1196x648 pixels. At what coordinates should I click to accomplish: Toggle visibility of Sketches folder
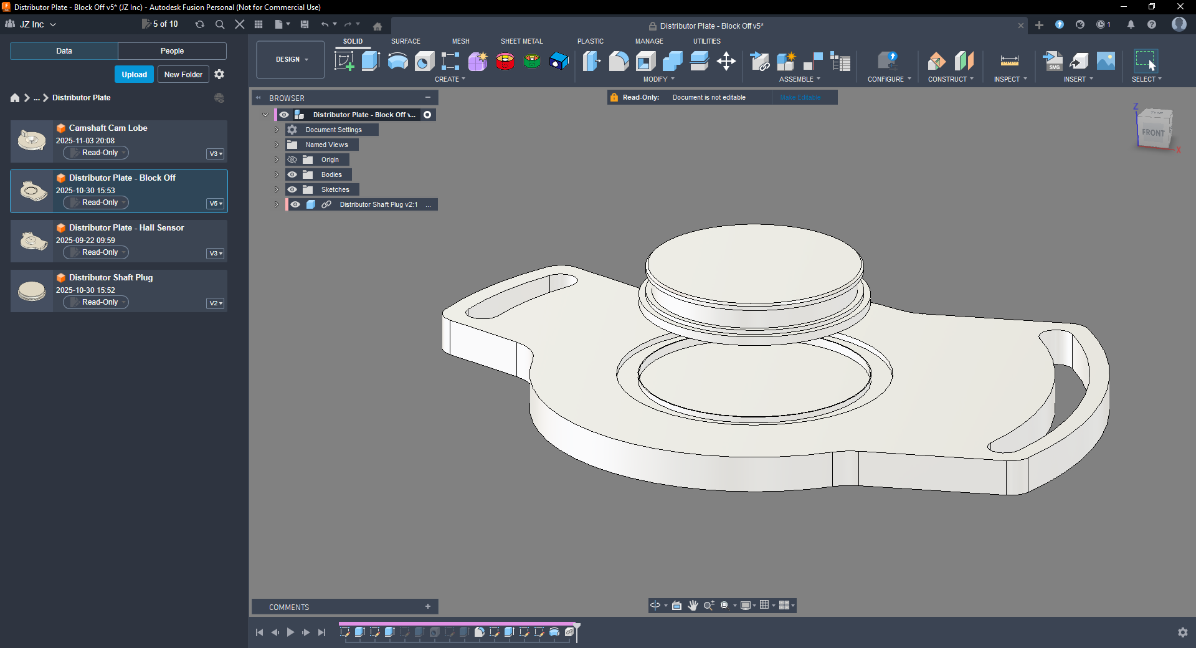(x=292, y=189)
